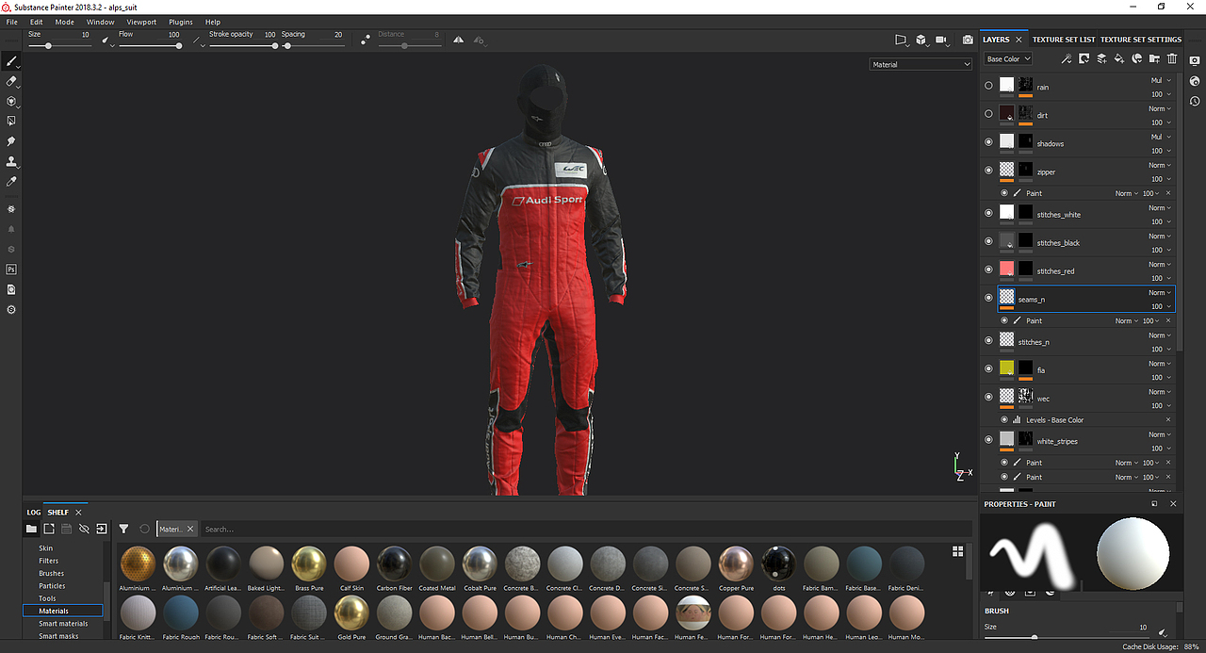Image resolution: width=1206 pixels, height=653 pixels.
Task: Switch shelf thumbnails grid size icon
Action: click(958, 551)
